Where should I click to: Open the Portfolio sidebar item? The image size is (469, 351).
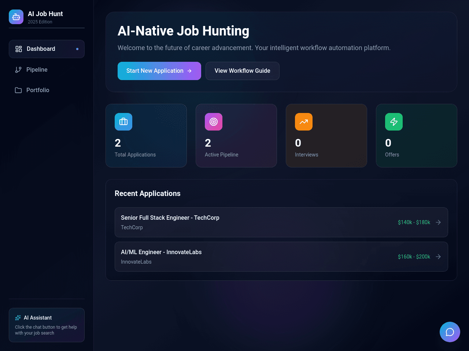[47, 90]
